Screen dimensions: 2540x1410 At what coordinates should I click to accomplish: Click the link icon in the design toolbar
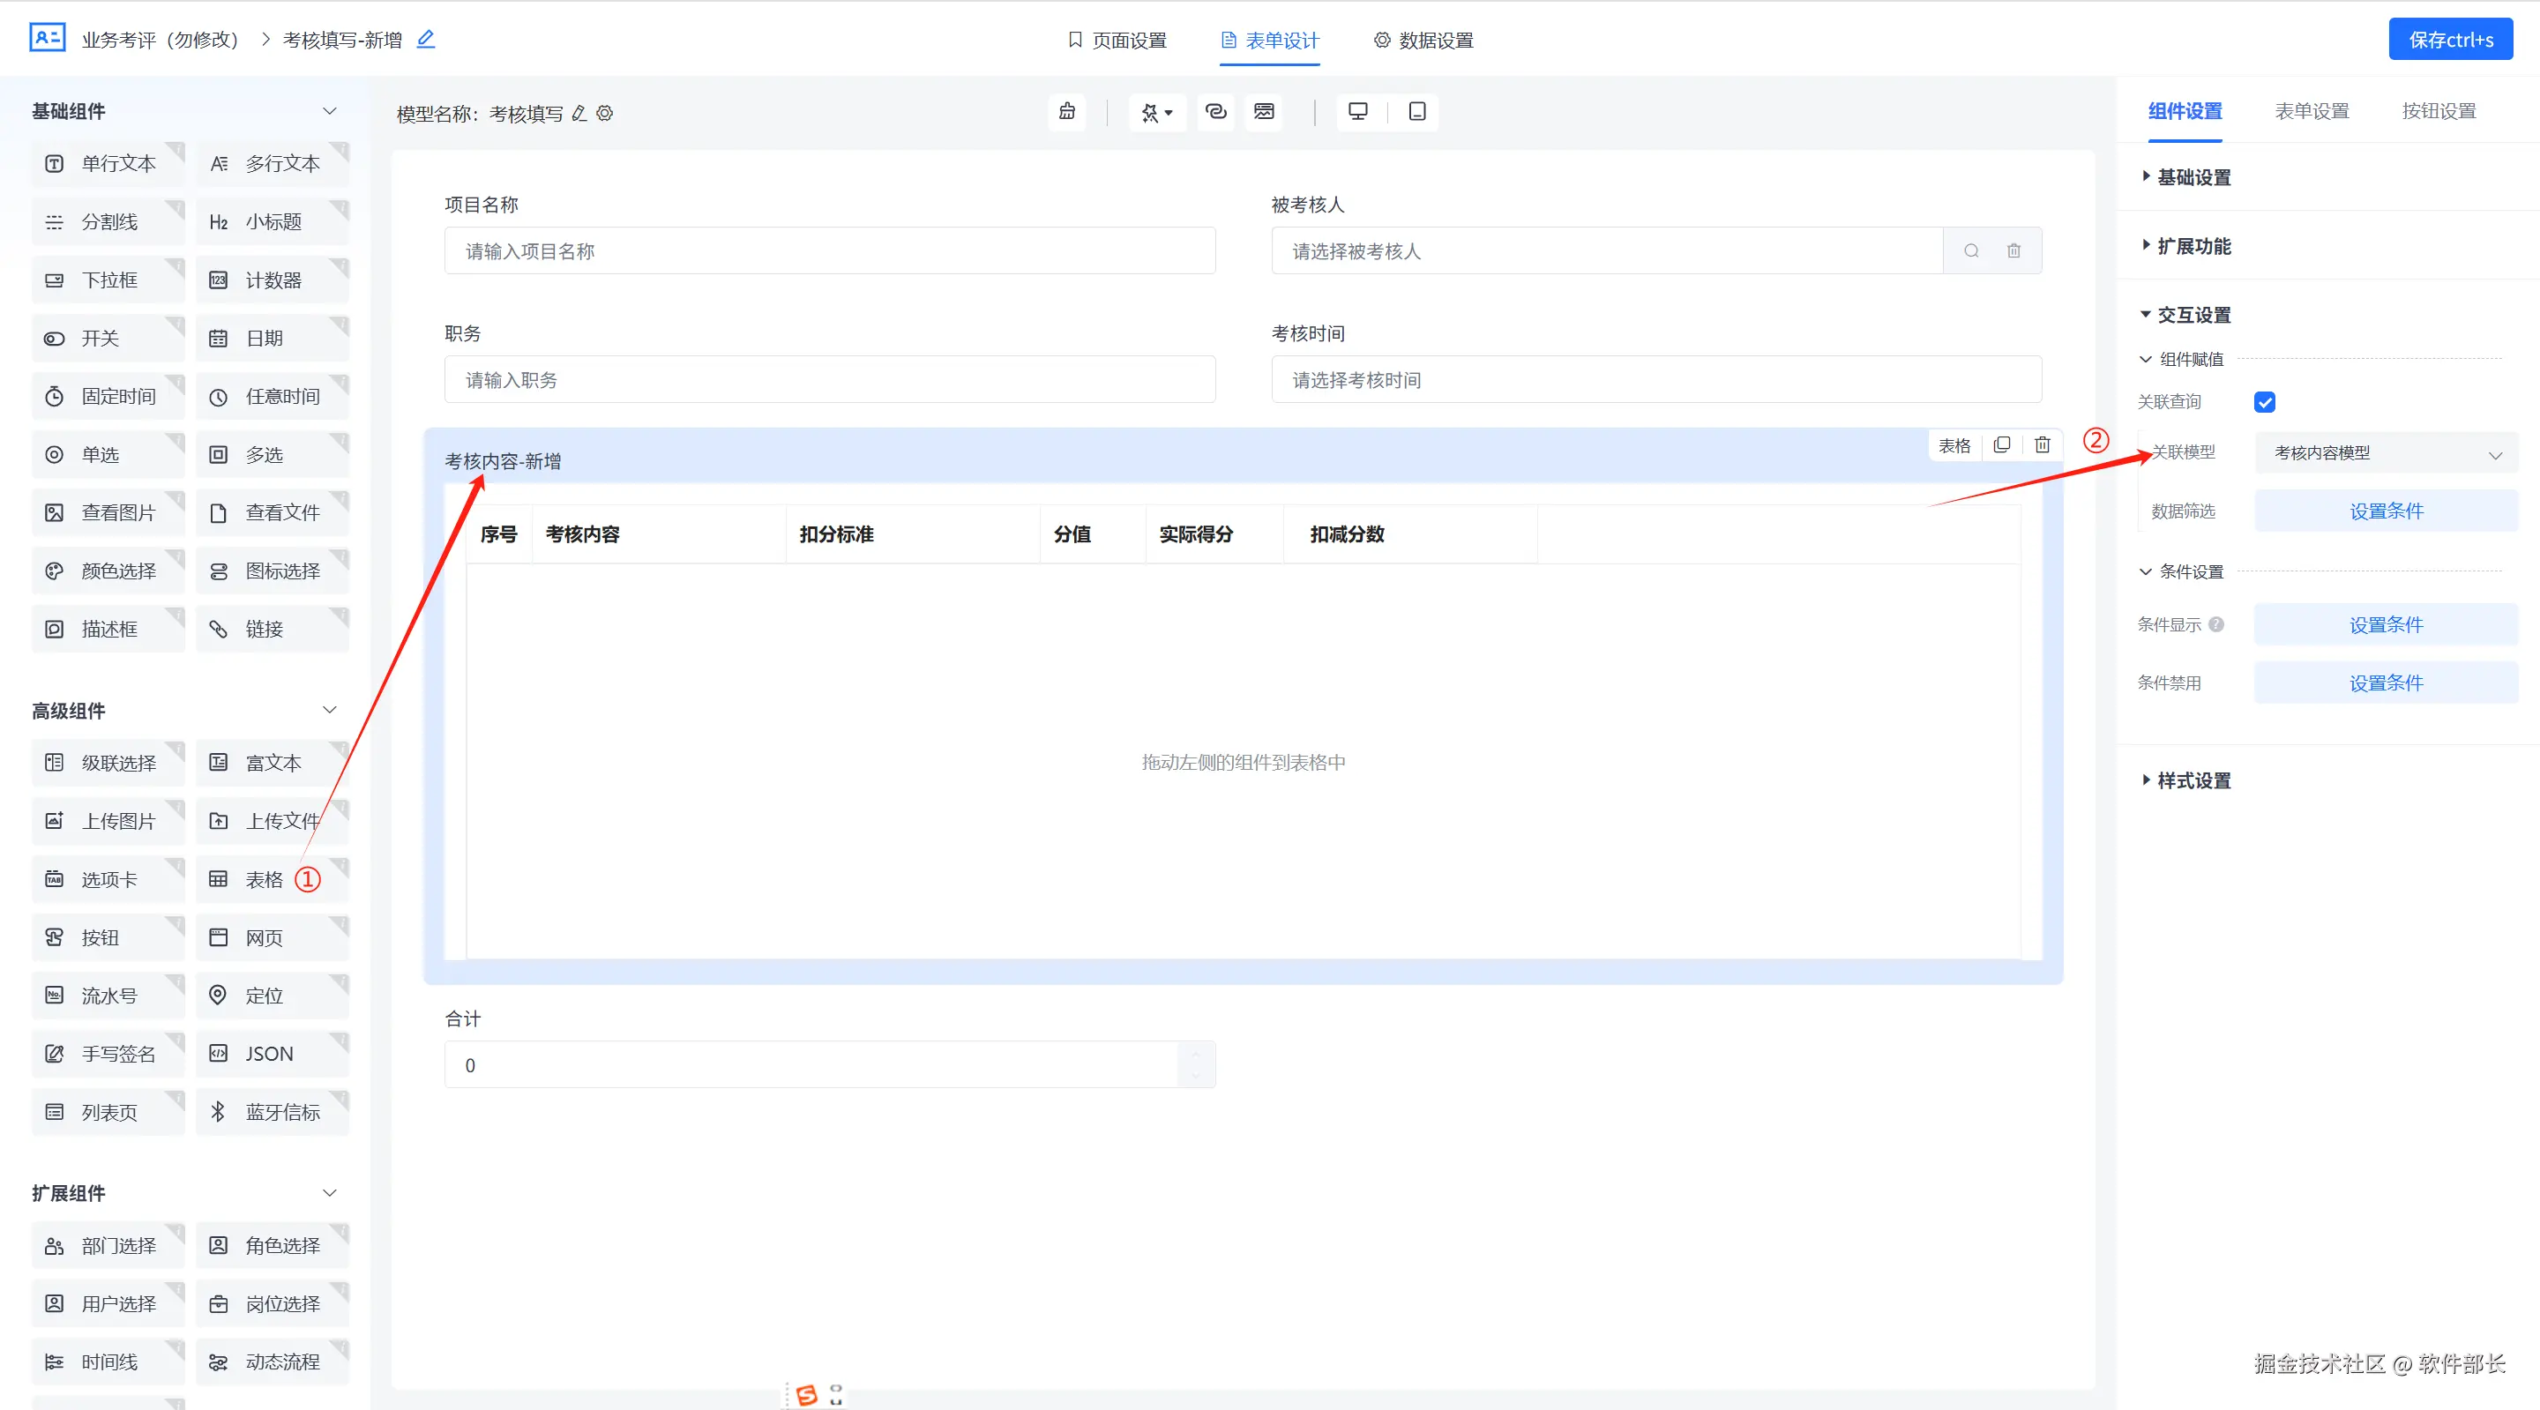[1216, 111]
